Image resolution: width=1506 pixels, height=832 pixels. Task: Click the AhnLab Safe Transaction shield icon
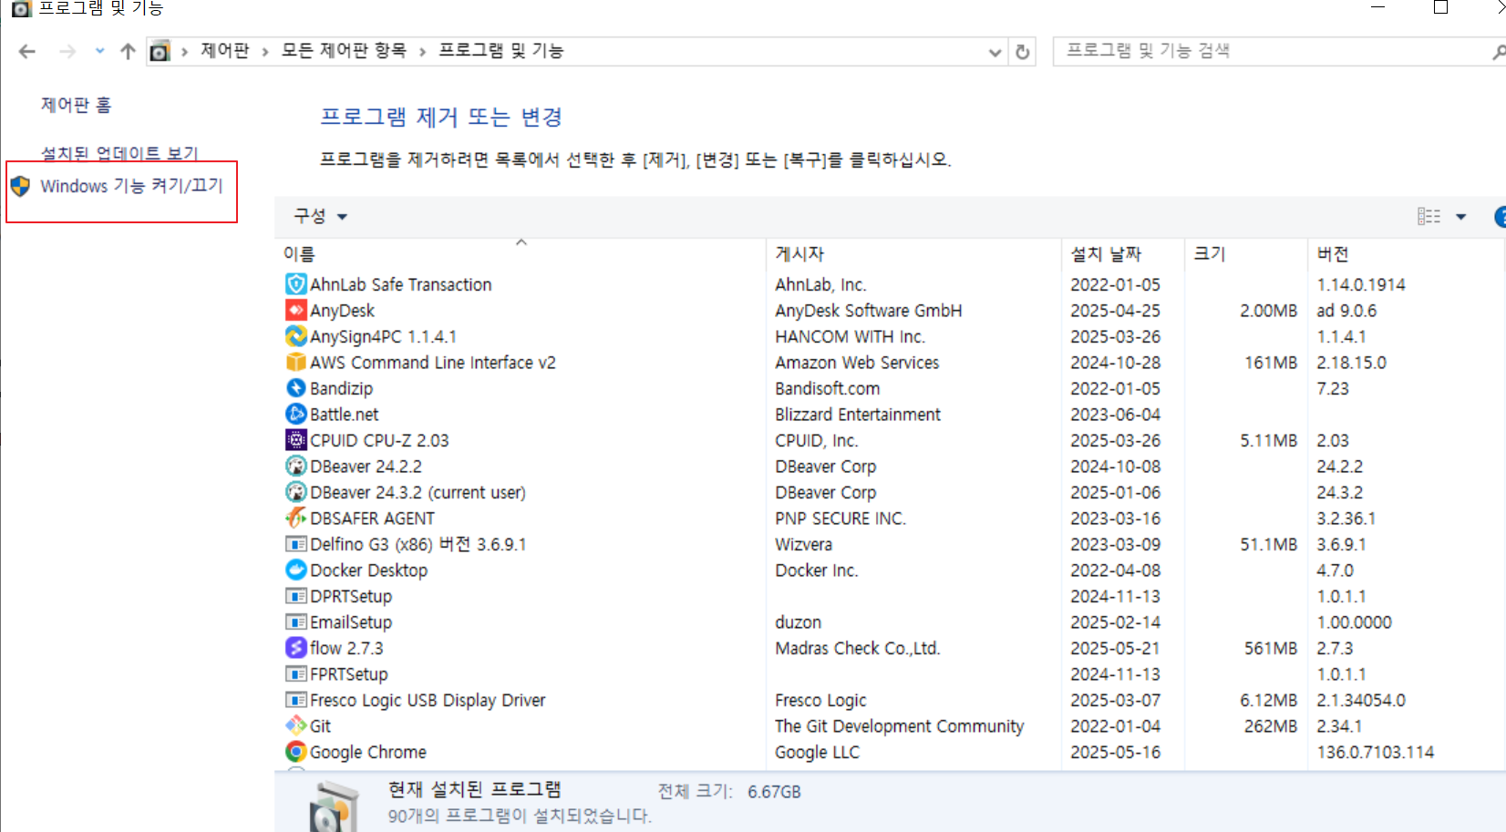pos(295,284)
